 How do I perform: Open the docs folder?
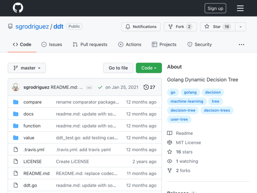coord(29,114)
